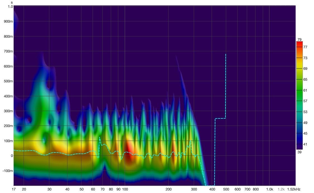Click the 70 label on the frequency axis
Image resolution: width=314 pixels, height=193 pixels.
103,189
